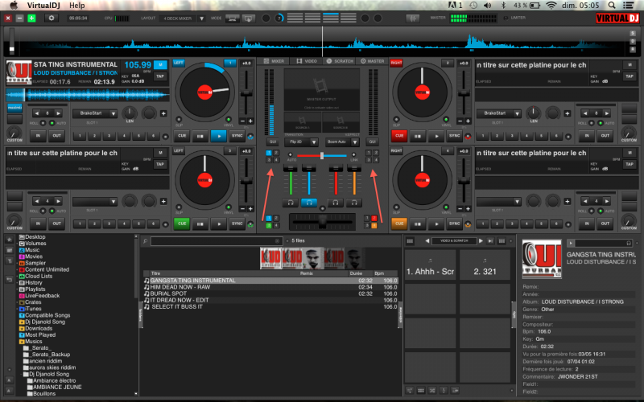
Task: Switch to the VIDEO tab
Action: pos(307,61)
